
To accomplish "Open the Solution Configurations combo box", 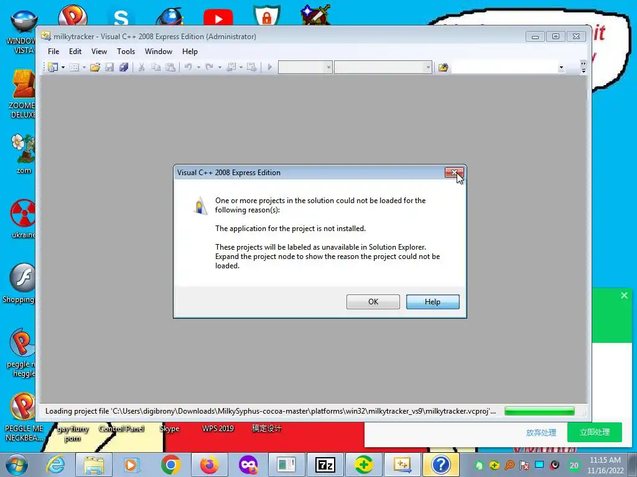I will [305, 67].
